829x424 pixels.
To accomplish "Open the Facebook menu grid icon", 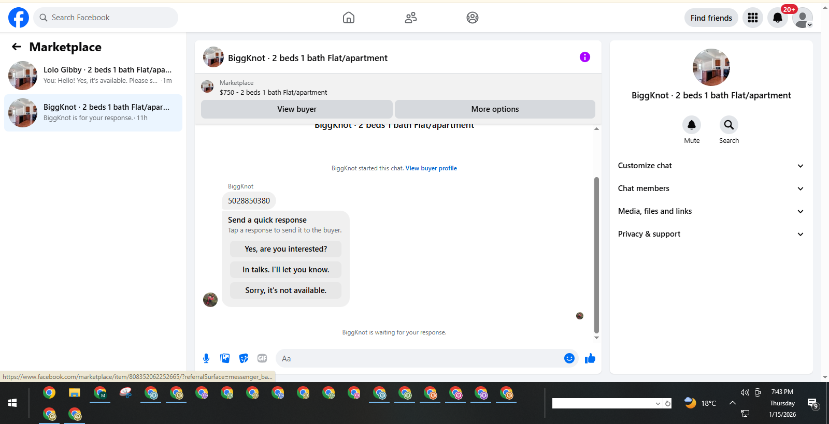I will (x=753, y=18).
